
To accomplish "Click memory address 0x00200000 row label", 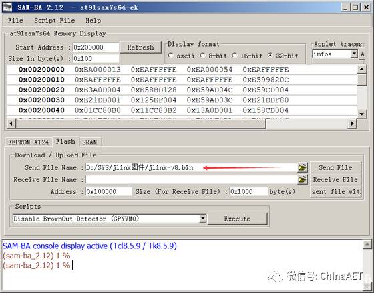I will [x=41, y=70].
